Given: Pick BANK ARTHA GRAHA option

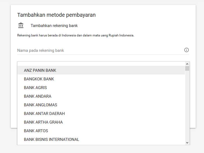Looking at the screenshot, I should click(x=101, y=122).
